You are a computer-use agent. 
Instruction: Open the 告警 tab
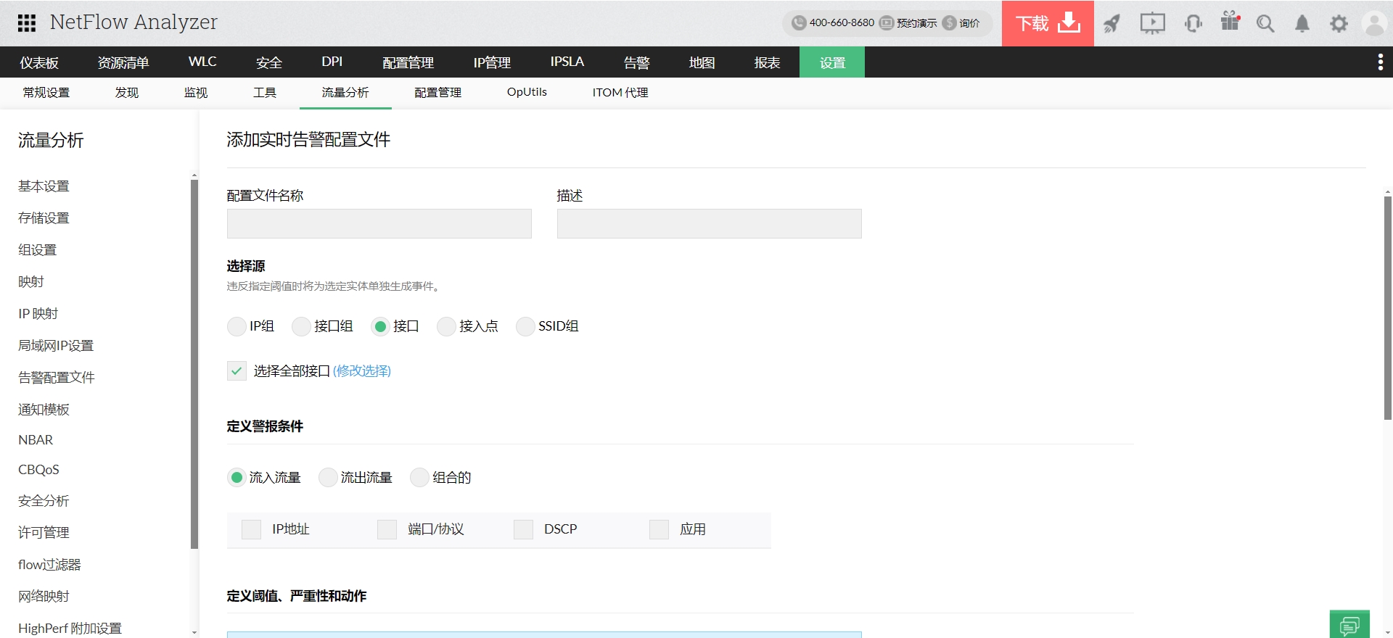636,62
